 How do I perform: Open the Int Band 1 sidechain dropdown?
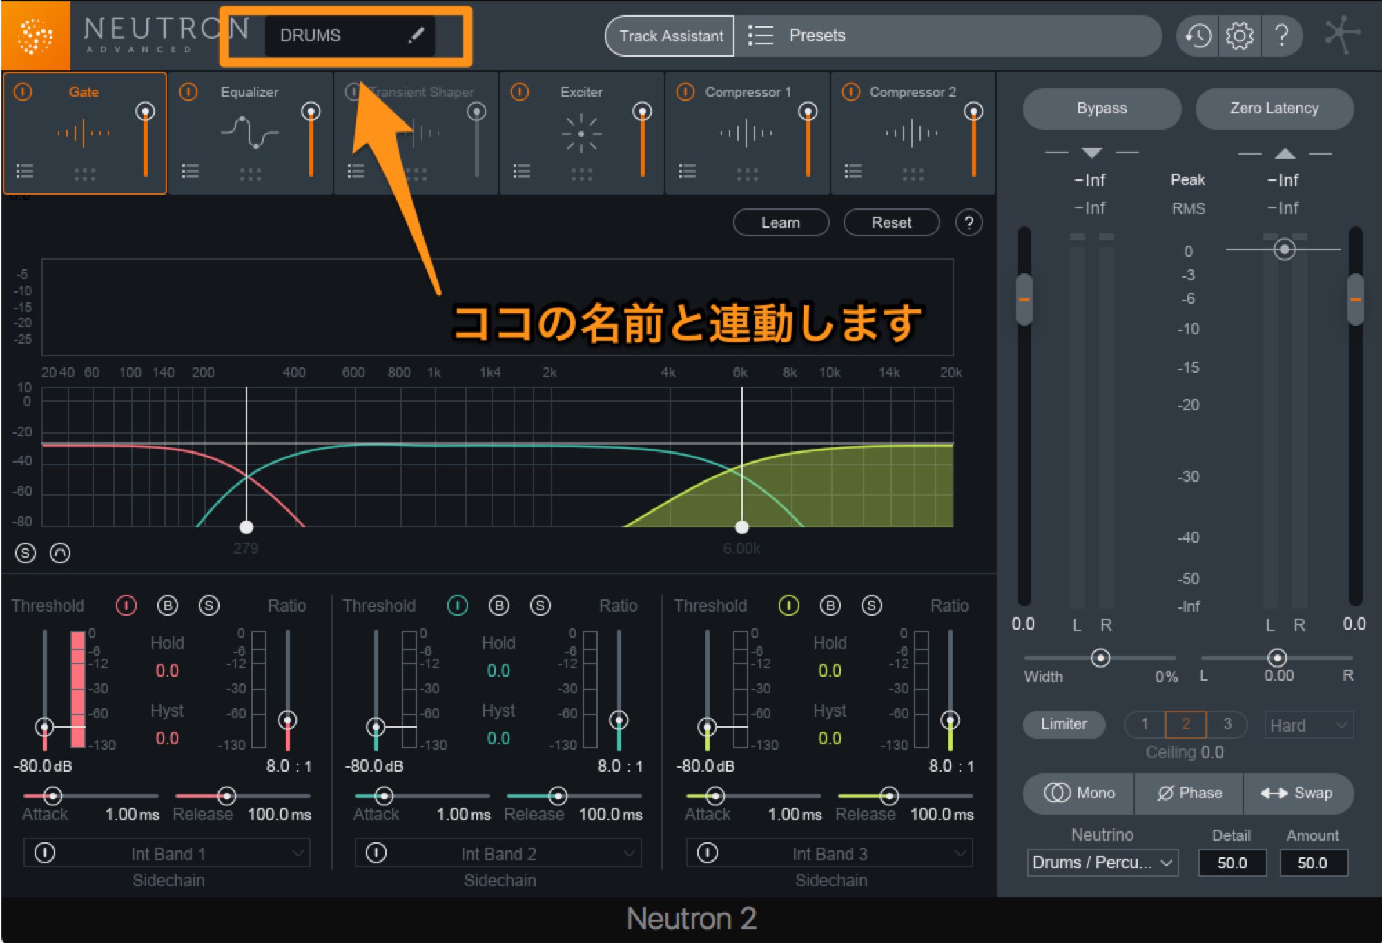pos(167,853)
